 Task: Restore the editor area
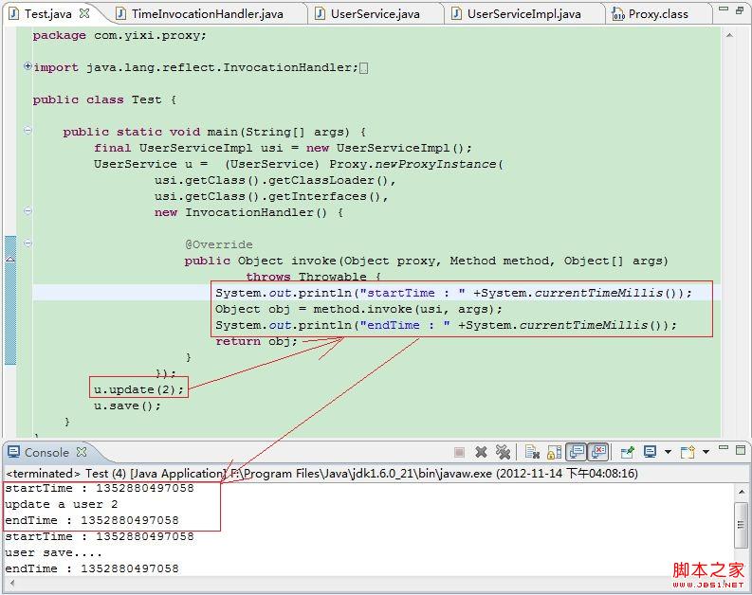(x=740, y=9)
